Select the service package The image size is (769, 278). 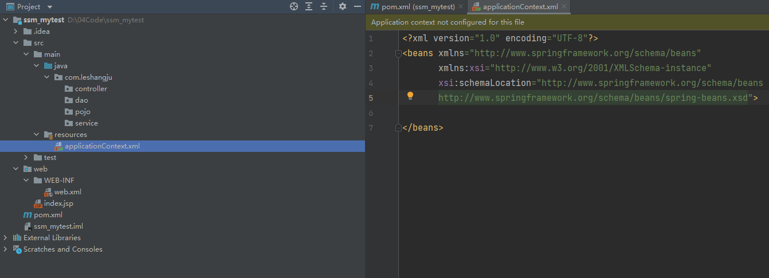click(x=87, y=123)
